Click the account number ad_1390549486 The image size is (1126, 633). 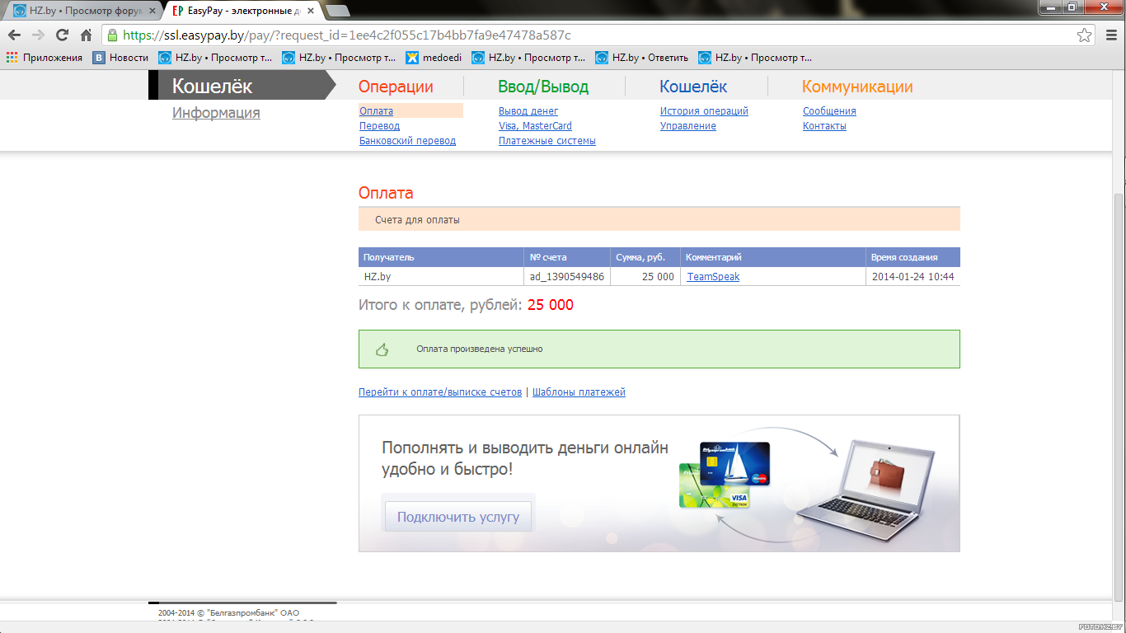click(567, 277)
